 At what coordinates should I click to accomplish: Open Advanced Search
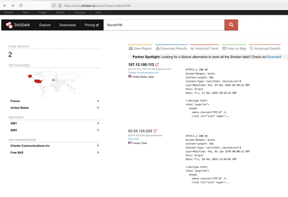point(265,48)
